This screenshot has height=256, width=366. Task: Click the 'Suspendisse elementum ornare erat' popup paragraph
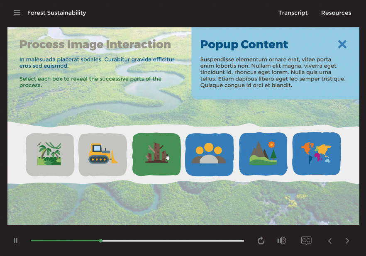(273, 72)
